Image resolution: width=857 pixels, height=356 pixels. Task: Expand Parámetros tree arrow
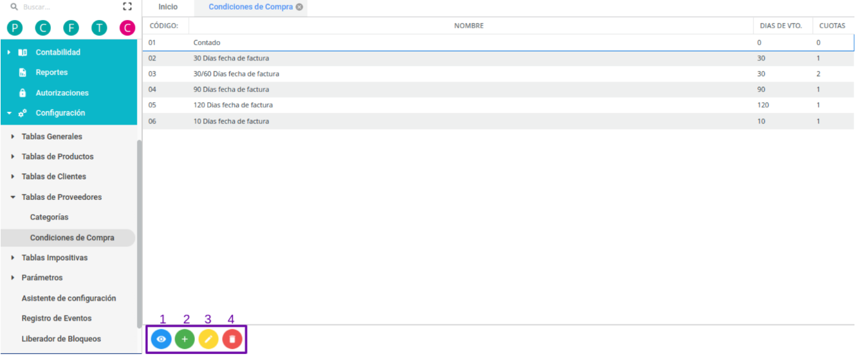(13, 278)
